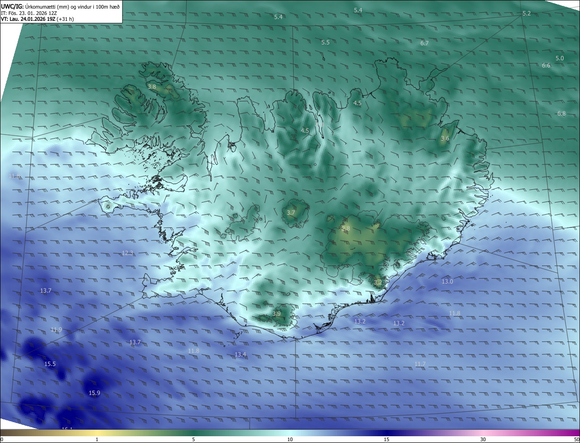Click the 15.9 value label
This screenshot has width=580, height=443.
tap(94, 393)
